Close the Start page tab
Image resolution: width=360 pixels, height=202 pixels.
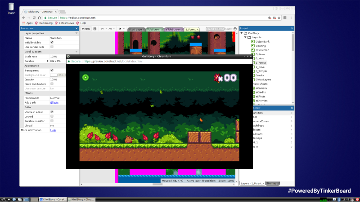[x=144, y=30]
